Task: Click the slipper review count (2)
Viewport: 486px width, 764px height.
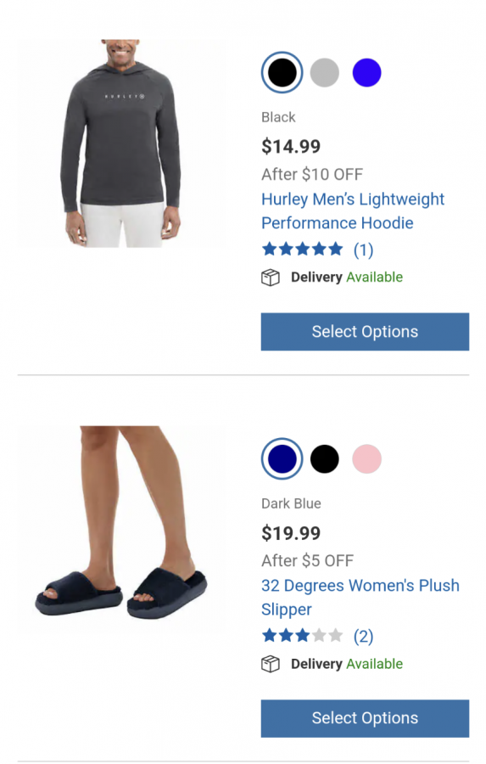Action: (x=363, y=637)
